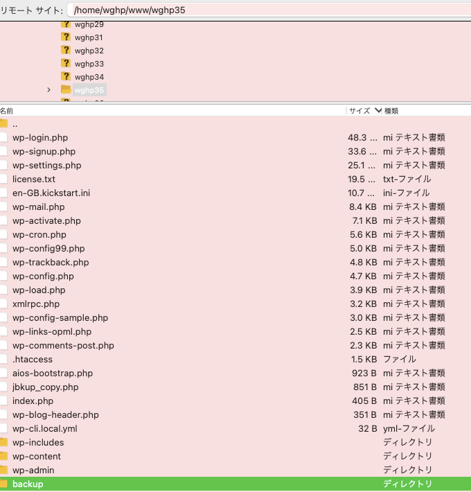Select the wp-settings.php file
The width and height of the screenshot is (471, 492).
click(x=46, y=166)
